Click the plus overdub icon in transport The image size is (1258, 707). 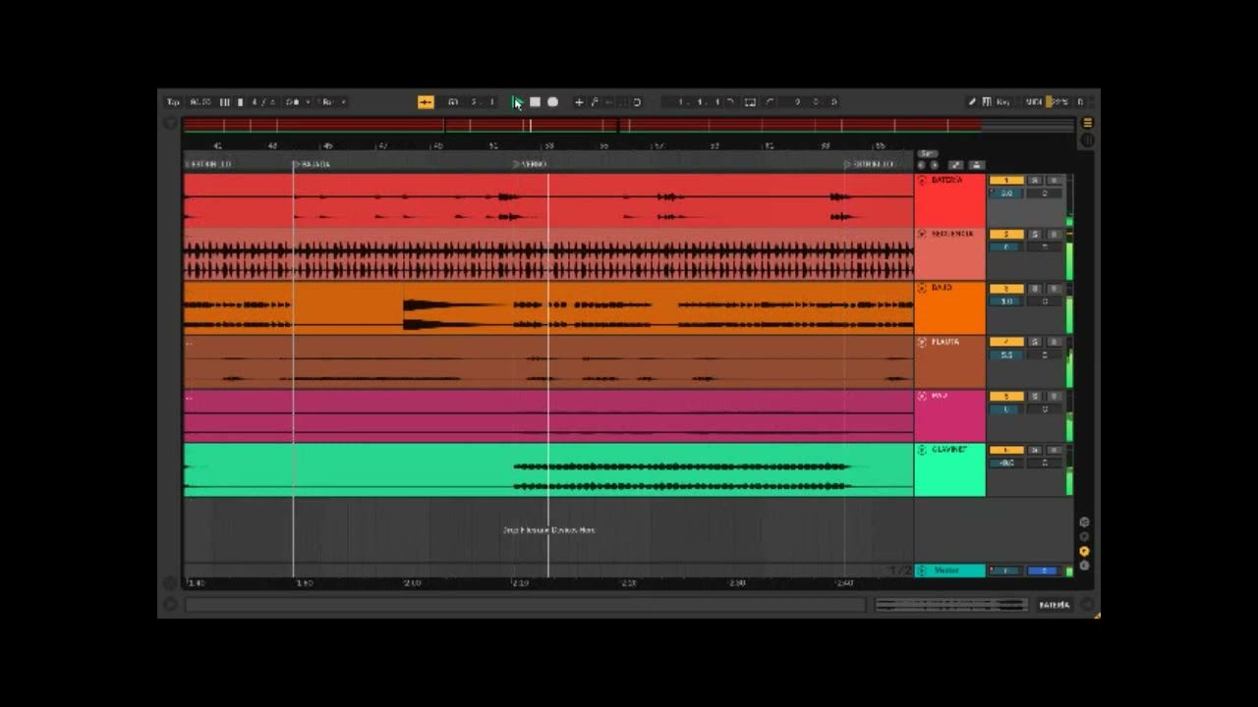tap(579, 102)
